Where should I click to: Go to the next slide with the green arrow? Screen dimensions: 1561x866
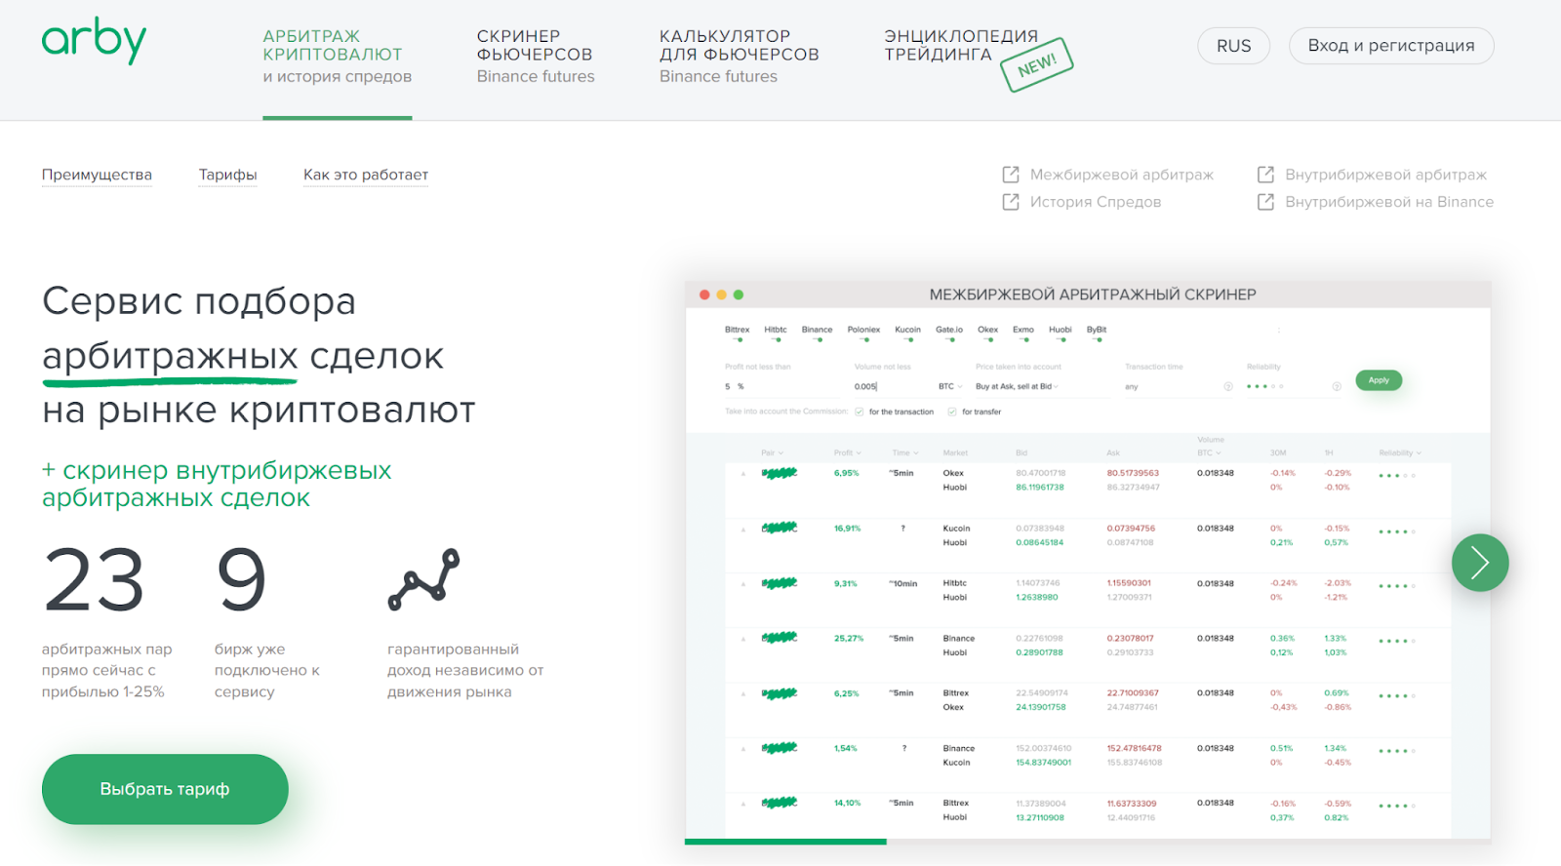(1480, 563)
